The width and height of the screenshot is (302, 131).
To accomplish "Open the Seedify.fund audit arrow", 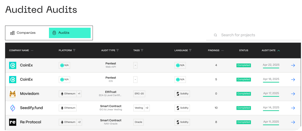I will [x=293, y=108].
